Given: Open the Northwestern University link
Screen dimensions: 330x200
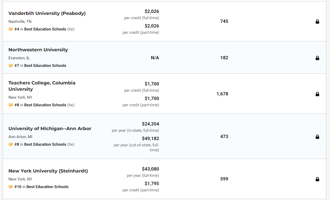Looking at the screenshot, I should point(38,50).
